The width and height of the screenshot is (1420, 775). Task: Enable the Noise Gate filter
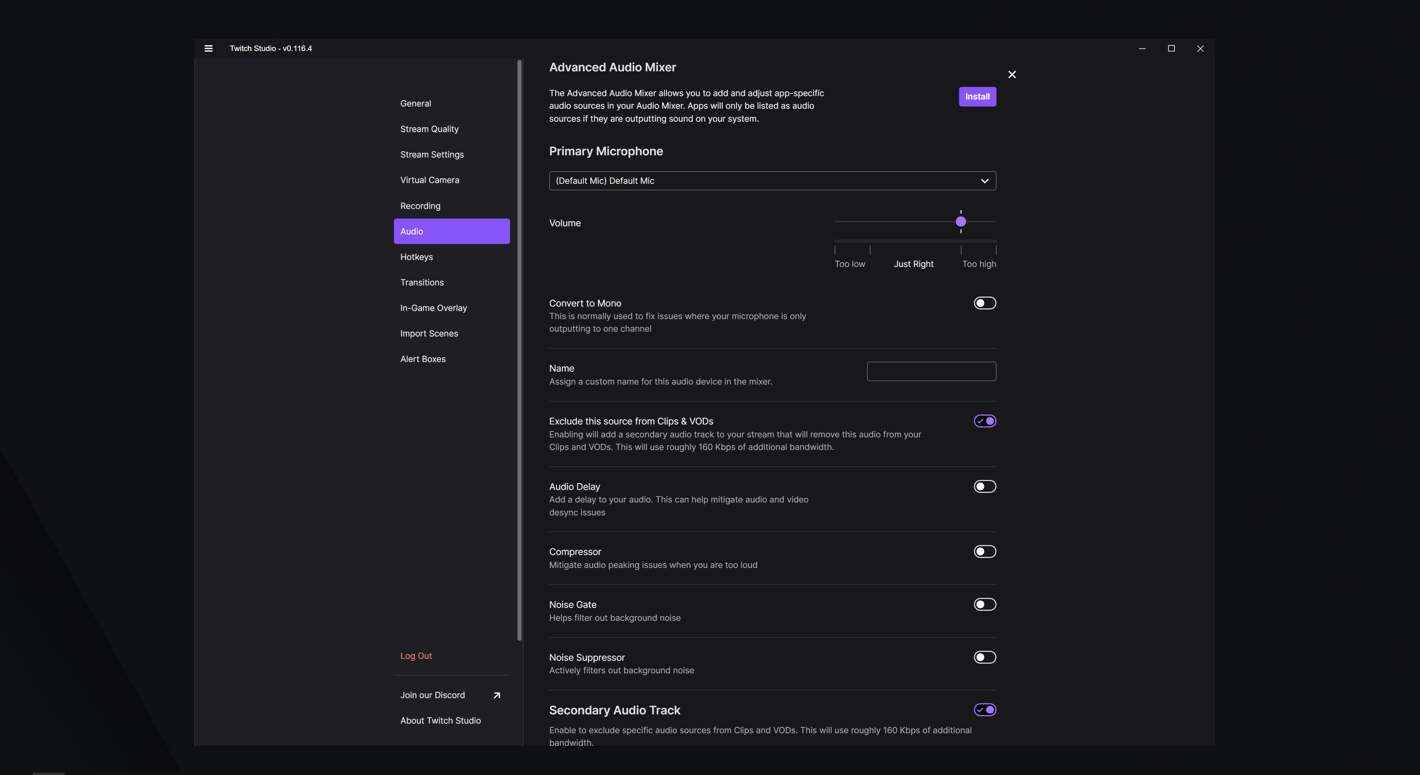(x=985, y=604)
